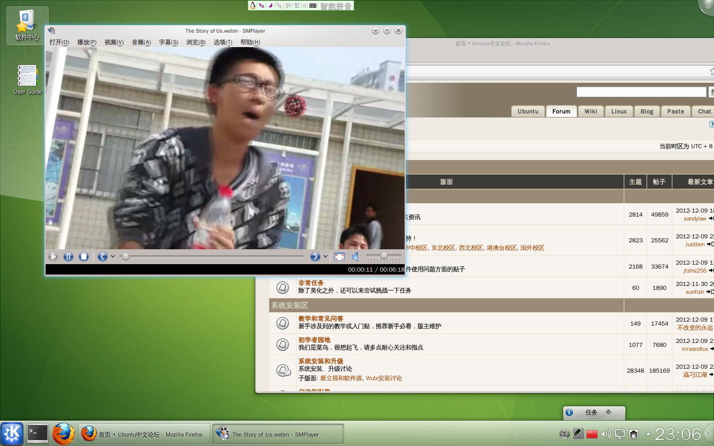Screen dimensions: 714x446
Task: Click the Chinese flag keyboard layout icon
Action: click(x=592, y=434)
